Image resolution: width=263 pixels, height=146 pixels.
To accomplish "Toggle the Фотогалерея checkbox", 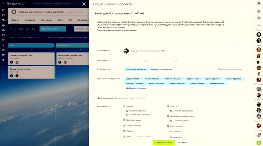I will pos(168,126).
